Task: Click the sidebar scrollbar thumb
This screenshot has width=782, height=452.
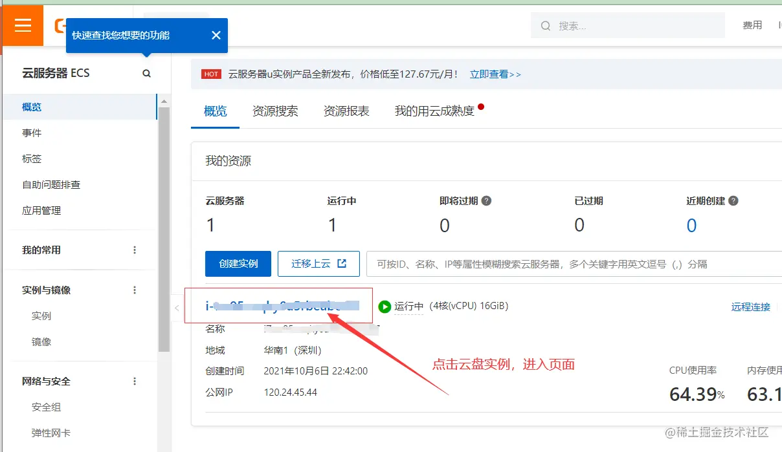Action: (164, 230)
